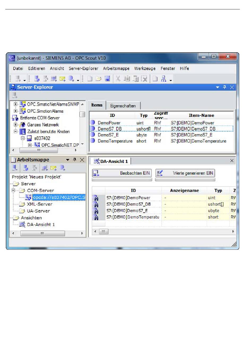Select DA-Ansicht 1 in the Ansichten tree
The height and width of the screenshot is (346, 252).
pyautogui.click(x=41, y=224)
